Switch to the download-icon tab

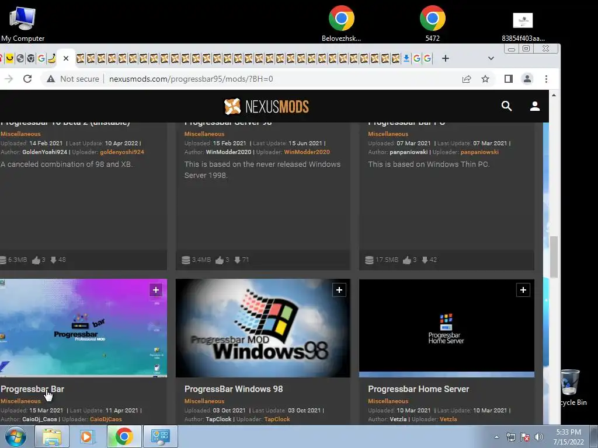tap(406, 58)
